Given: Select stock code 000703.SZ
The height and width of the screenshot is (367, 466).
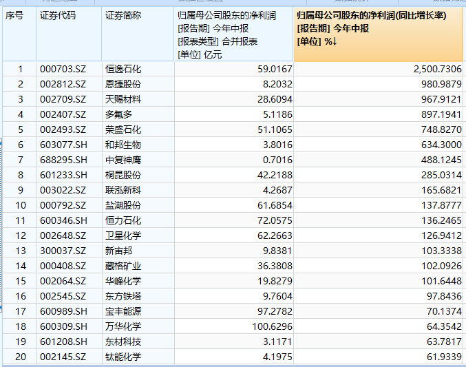Looking at the screenshot, I should click(x=69, y=69).
